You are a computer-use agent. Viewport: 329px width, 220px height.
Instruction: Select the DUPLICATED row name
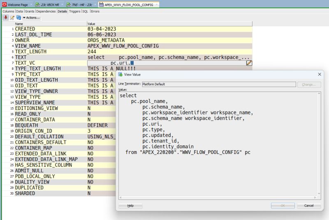click(29, 187)
